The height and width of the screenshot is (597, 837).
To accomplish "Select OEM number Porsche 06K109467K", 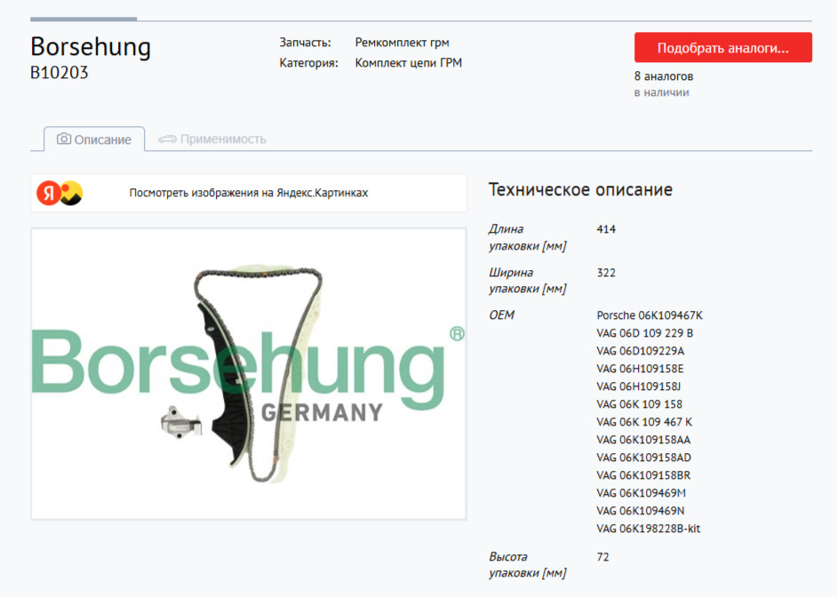I will point(650,315).
